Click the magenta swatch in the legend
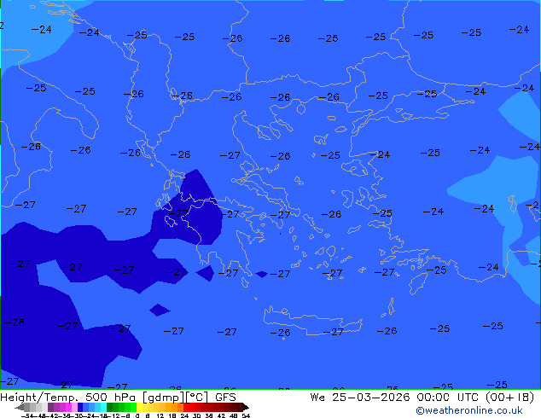541x418 pixels. coord(68,407)
